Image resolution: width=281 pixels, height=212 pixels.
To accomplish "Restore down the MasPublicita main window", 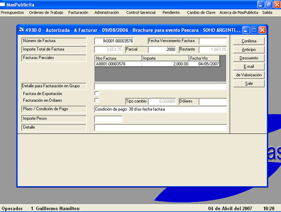I will click(x=269, y=5).
